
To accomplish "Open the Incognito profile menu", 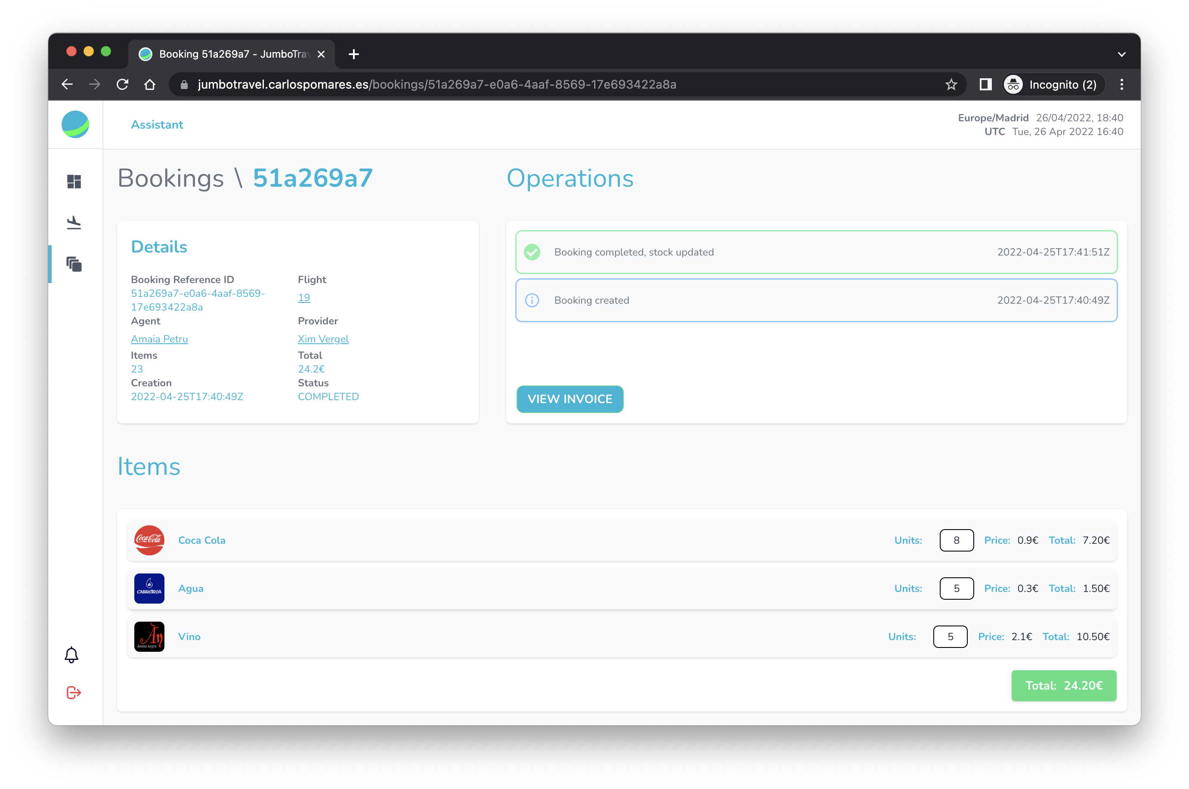I will pyautogui.click(x=1053, y=84).
